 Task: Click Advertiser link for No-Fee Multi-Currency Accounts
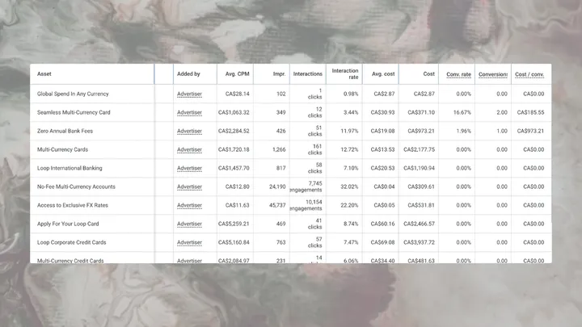189,187
